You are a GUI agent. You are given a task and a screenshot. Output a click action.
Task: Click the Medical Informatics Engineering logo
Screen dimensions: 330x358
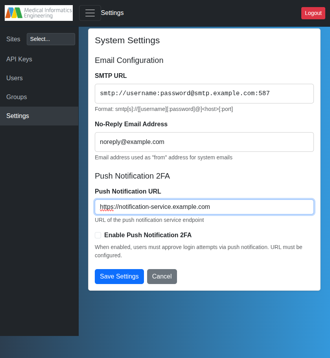click(39, 13)
